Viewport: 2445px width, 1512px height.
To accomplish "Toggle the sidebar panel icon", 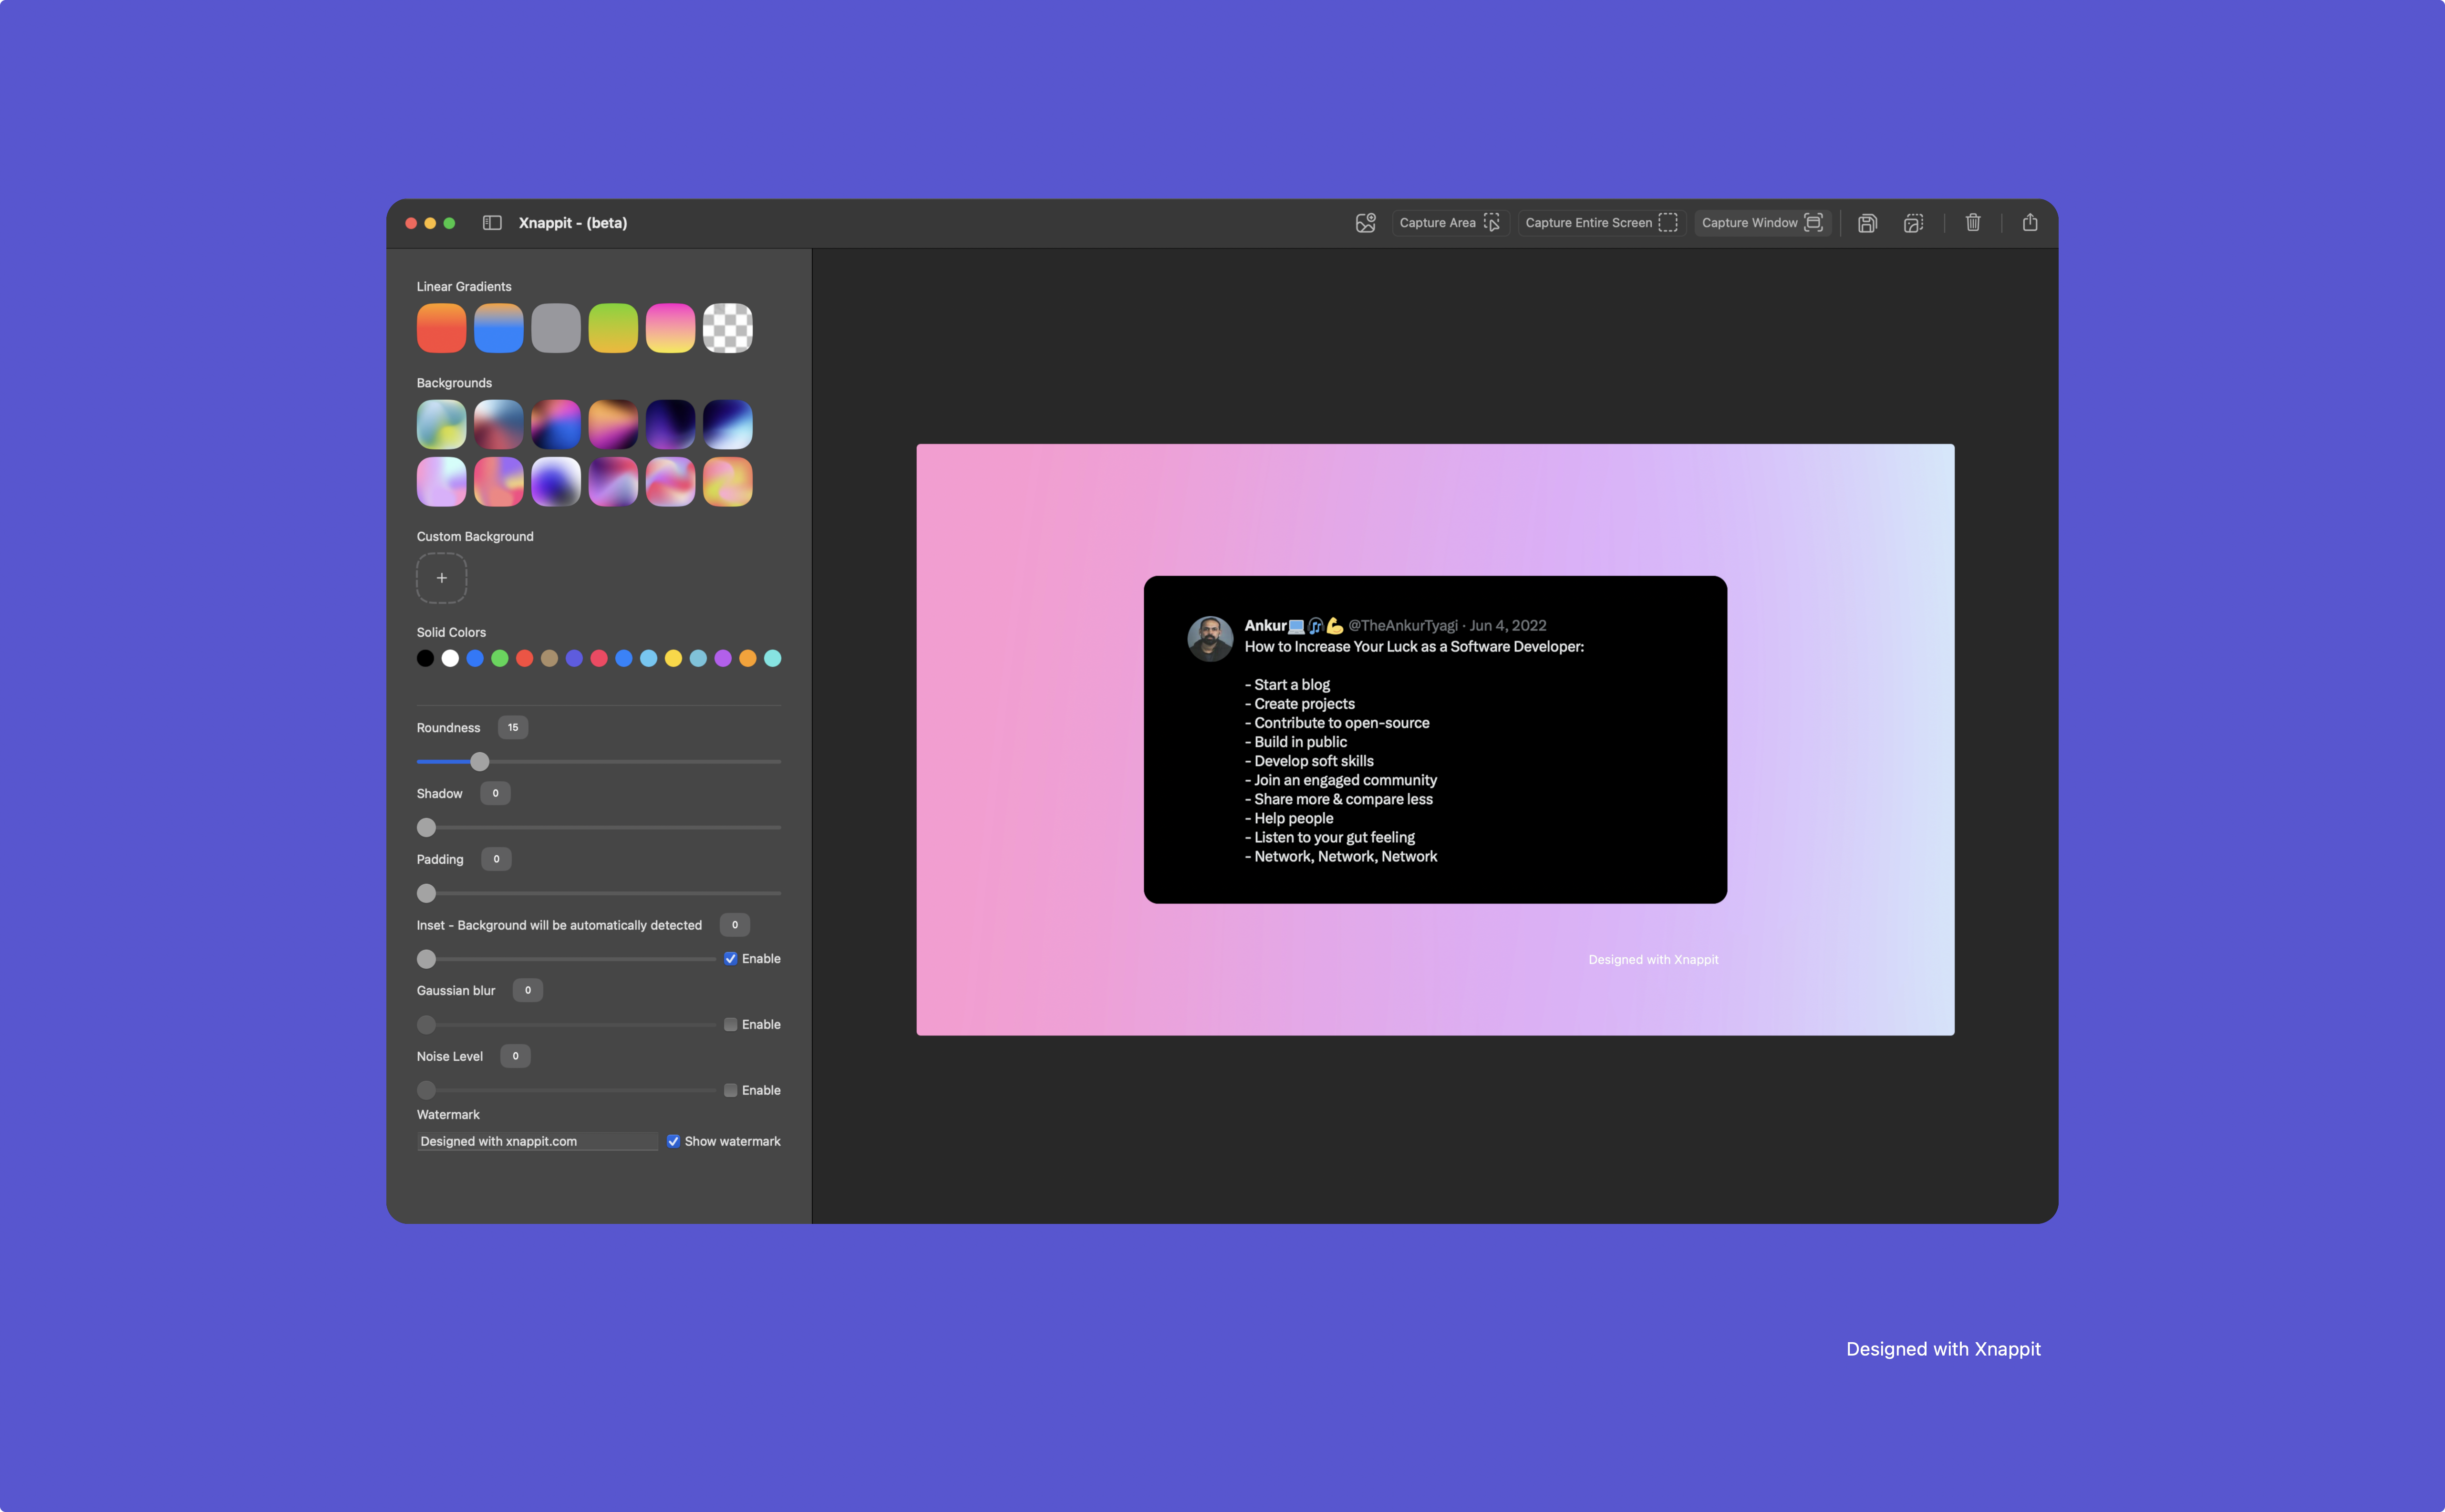I will (x=492, y=223).
